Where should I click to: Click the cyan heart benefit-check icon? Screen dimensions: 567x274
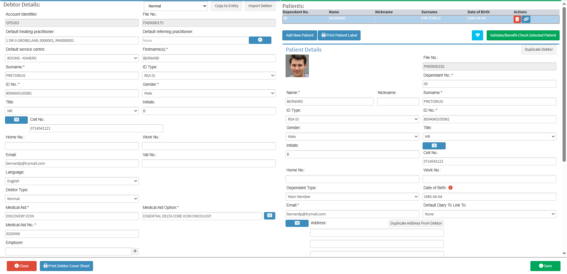click(x=477, y=35)
